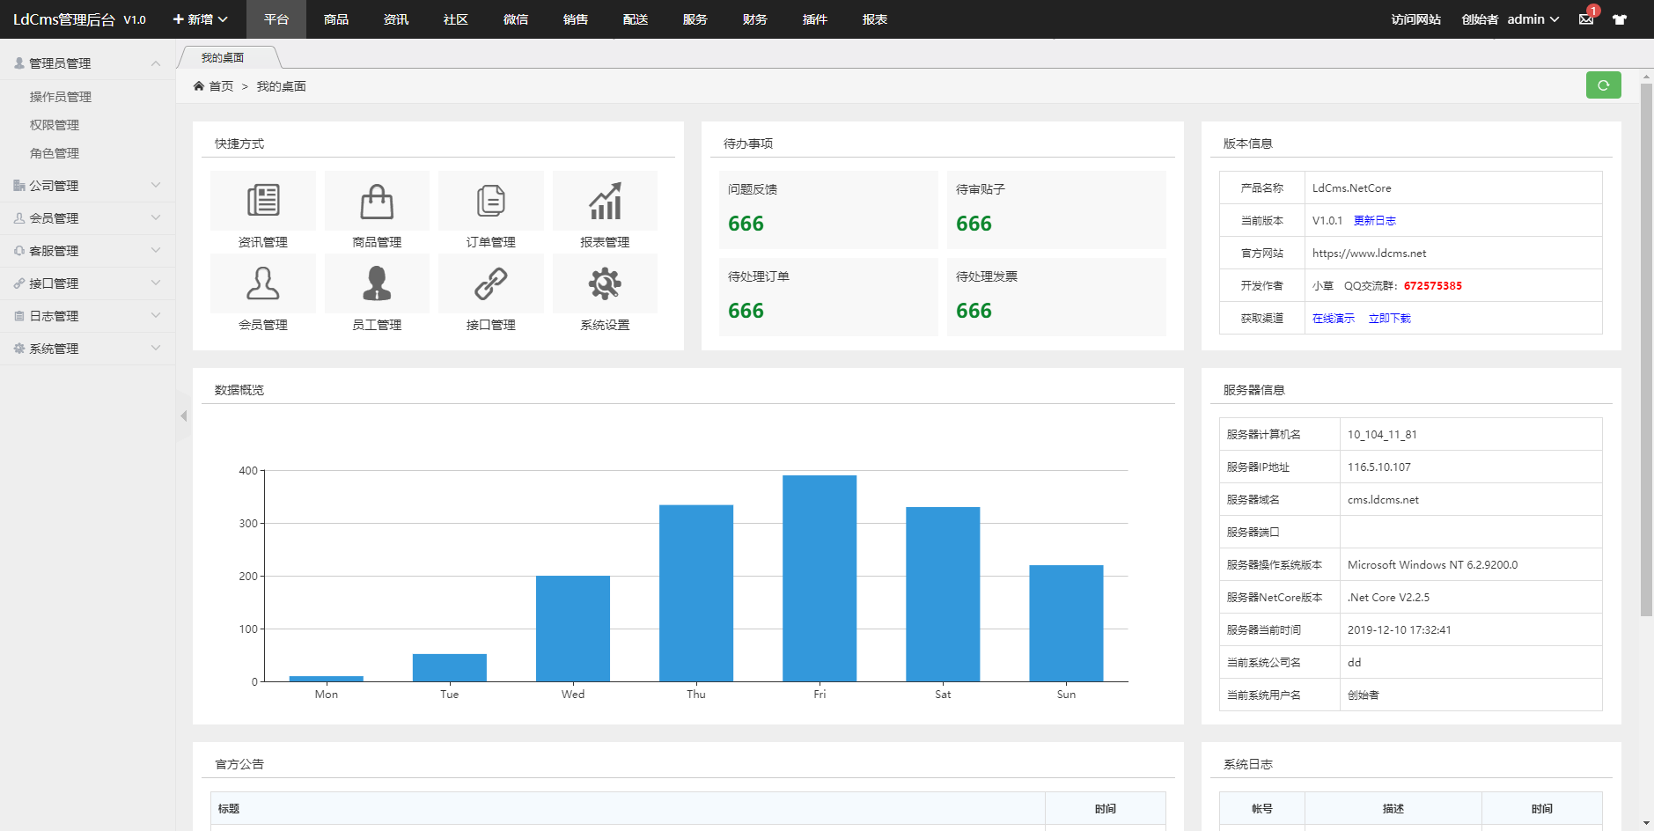Screen dimensions: 1654x831
Task: Open the 资讯管理 news shortcut icon
Action: pyautogui.click(x=262, y=201)
